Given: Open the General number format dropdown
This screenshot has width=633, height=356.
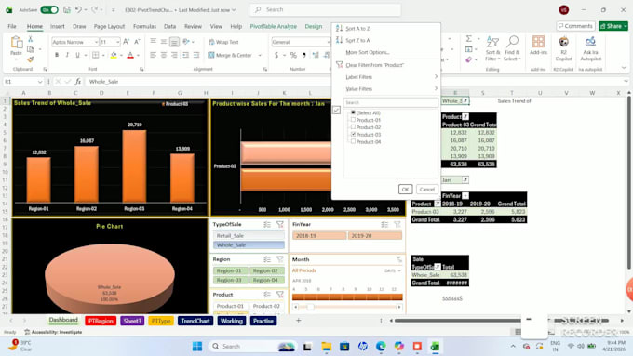Looking at the screenshot, I should point(328,42).
